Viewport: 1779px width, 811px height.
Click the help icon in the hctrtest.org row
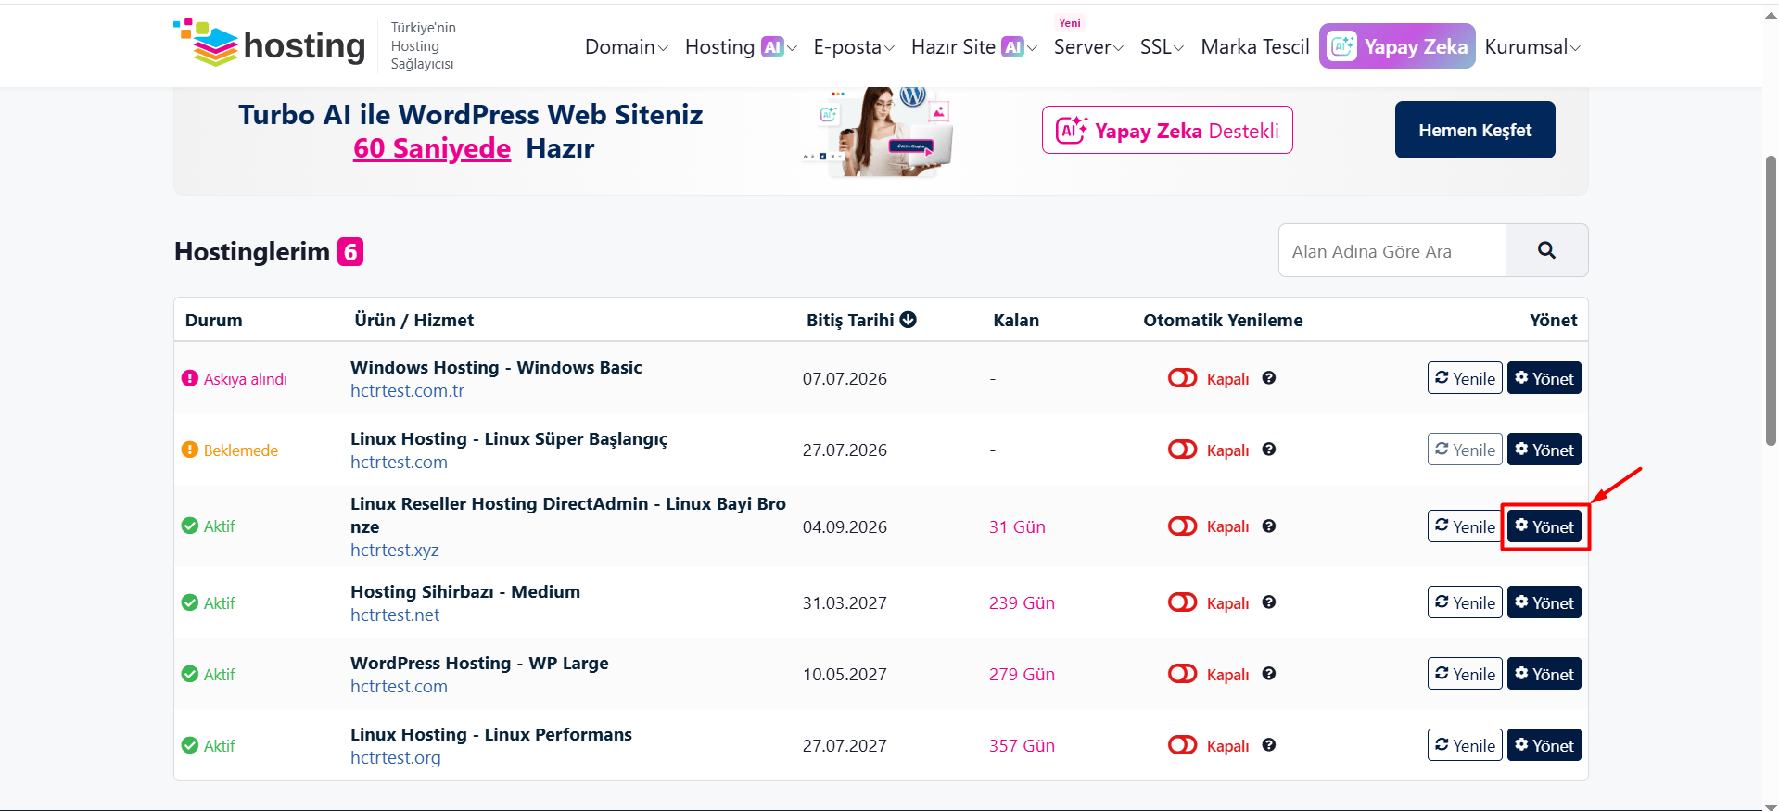1269,745
